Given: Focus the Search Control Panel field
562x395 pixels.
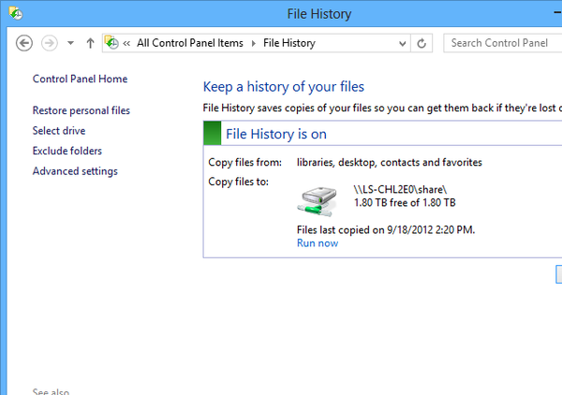Looking at the screenshot, I should (x=502, y=43).
